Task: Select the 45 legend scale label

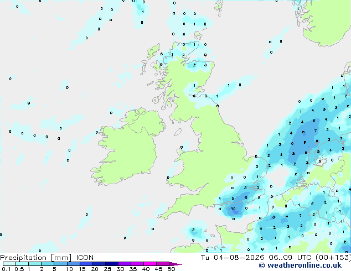Action: pyautogui.click(x=158, y=269)
